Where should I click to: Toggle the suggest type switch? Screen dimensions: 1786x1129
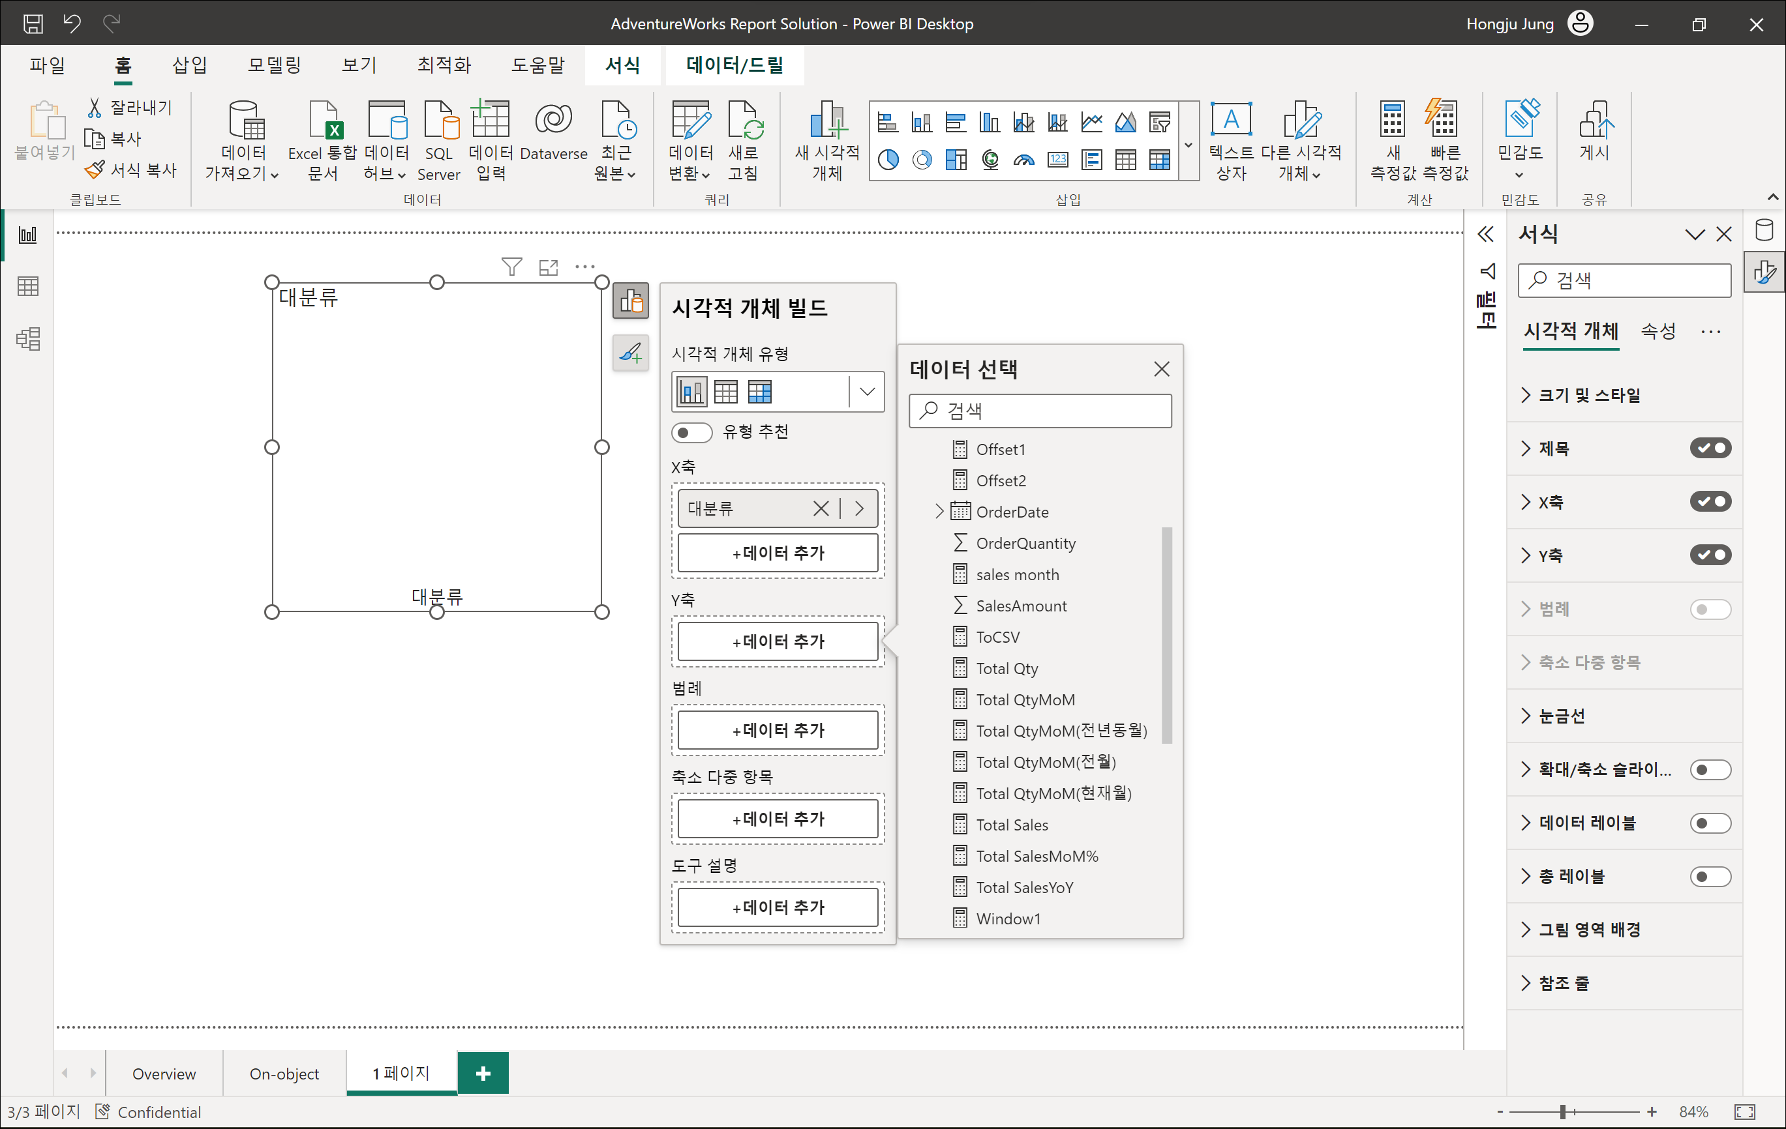691,432
